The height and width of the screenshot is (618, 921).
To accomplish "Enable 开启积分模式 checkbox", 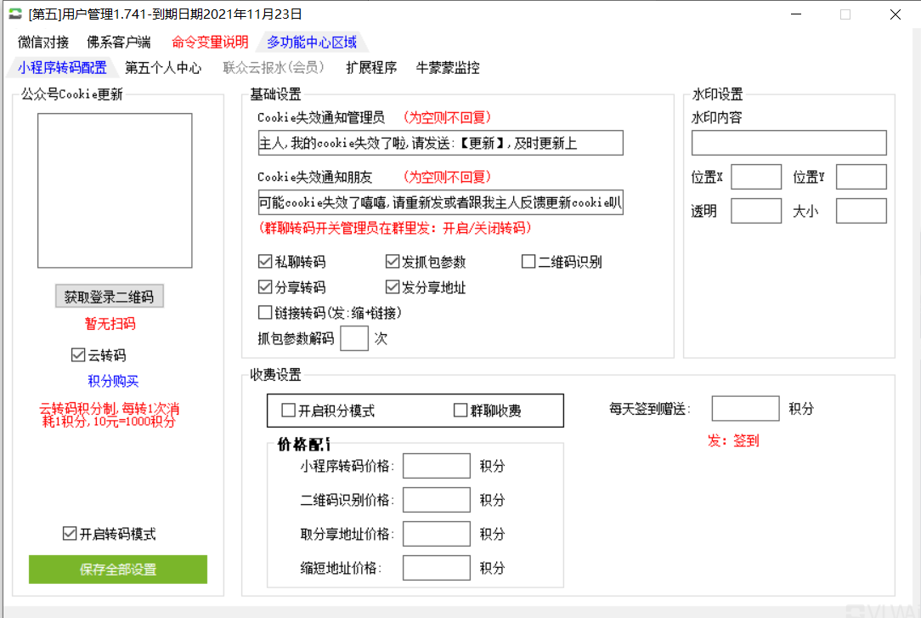I will click(288, 411).
